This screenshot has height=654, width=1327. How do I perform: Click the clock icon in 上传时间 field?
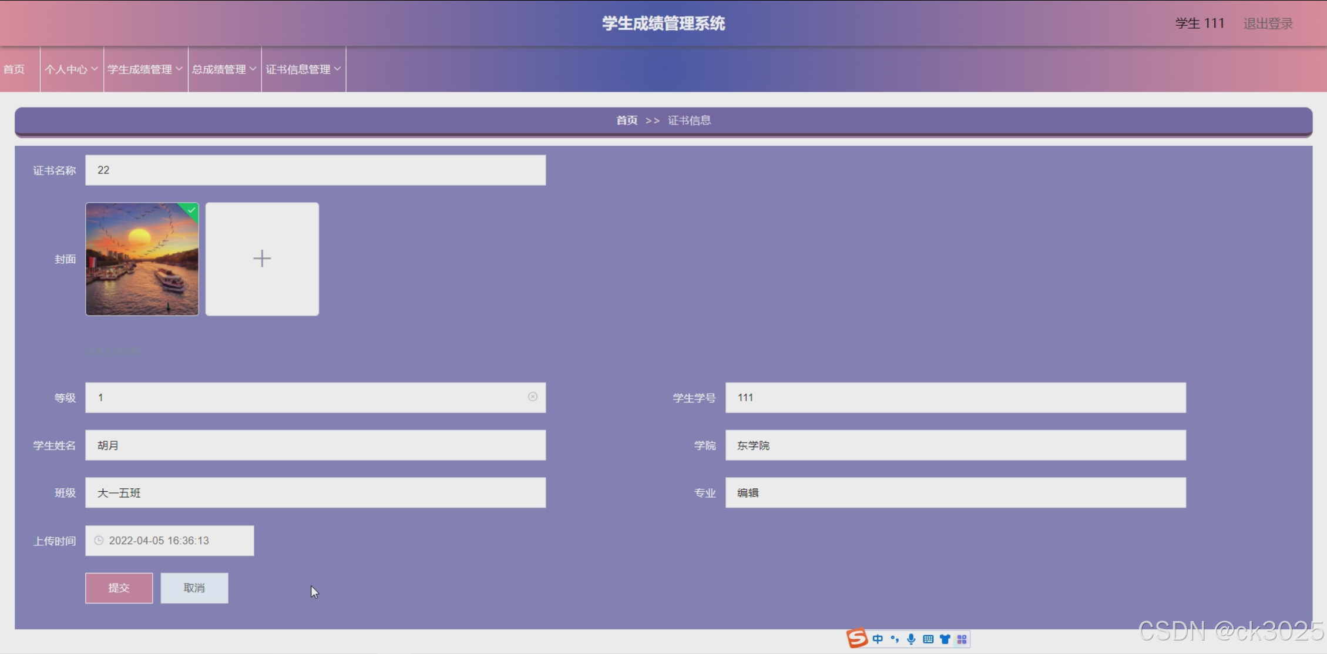[x=99, y=540]
